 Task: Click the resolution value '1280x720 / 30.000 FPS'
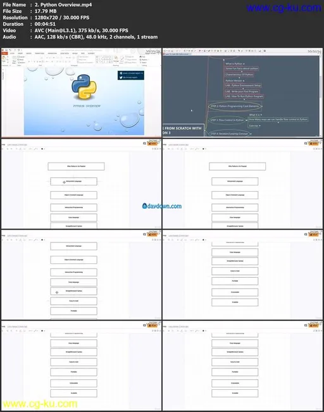62,18
